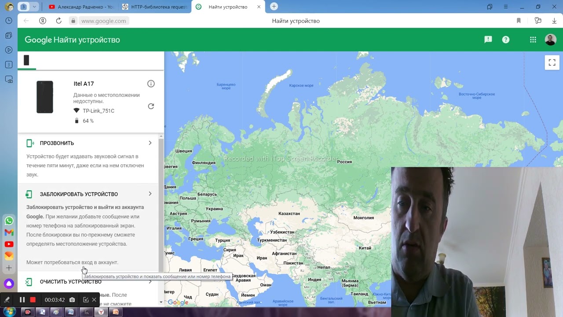The image size is (563, 317).
Task: Send feedback via the exclamation bubble icon
Action: pyautogui.click(x=488, y=40)
